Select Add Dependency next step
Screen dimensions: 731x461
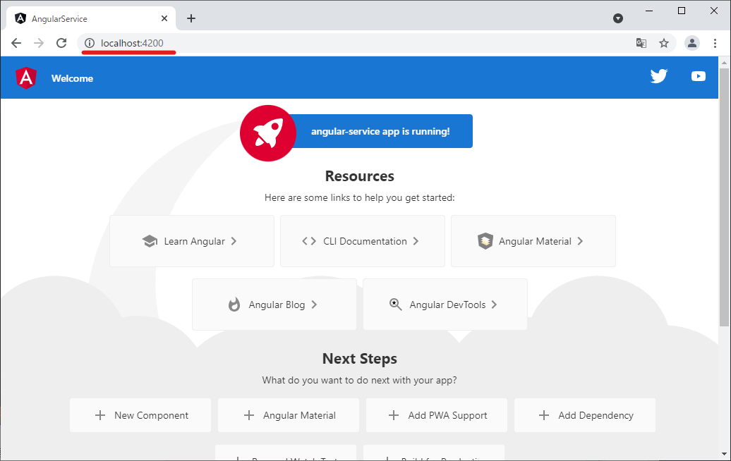click(x=585, y=415)
